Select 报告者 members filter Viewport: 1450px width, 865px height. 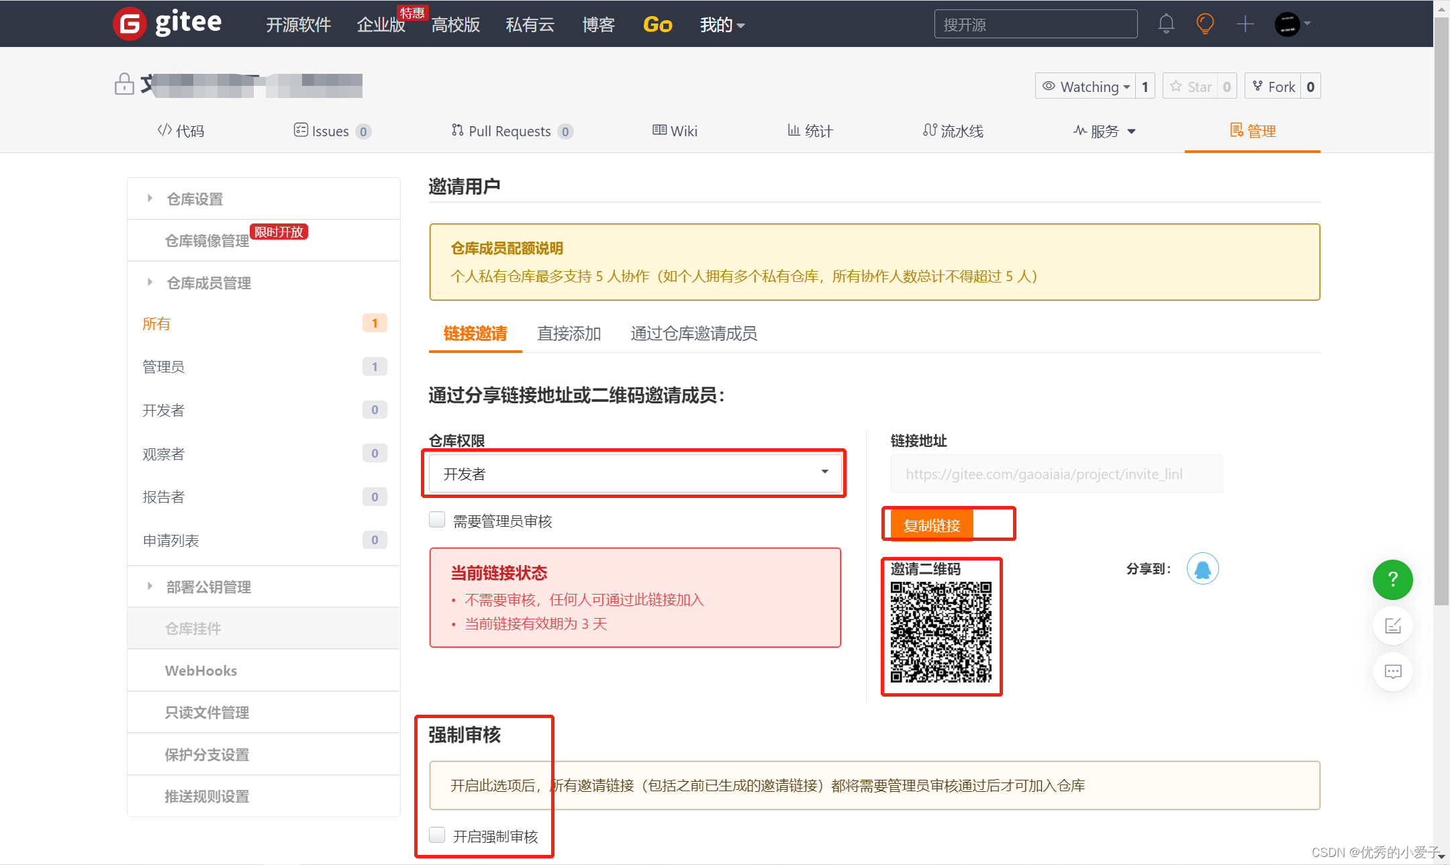264,497
